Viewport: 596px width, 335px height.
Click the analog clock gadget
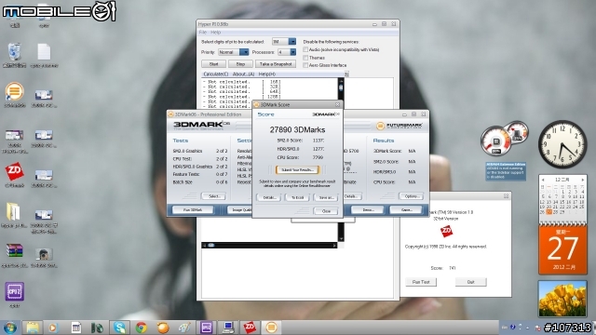pos(562,144)
